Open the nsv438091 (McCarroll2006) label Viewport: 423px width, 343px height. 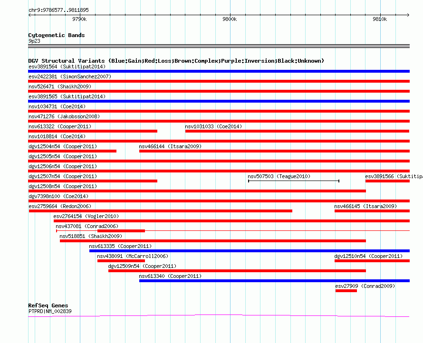click(133, 256)
